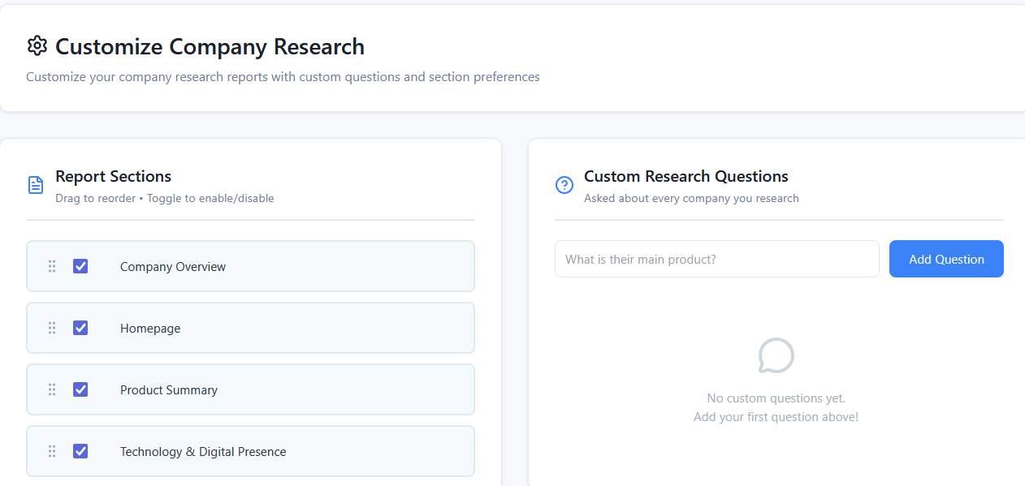1025x486 pixels.
Task: Grab the drag handle for Company Overview
Action: click(52, 266)
